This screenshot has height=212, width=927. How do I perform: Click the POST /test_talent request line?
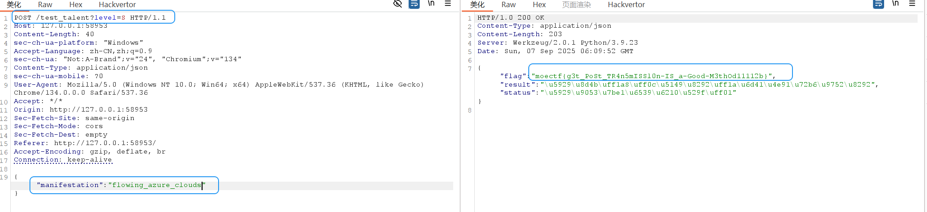point(90,18)
